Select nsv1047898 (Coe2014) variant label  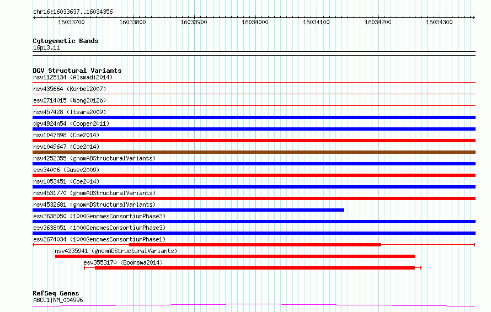pos(66,135)
